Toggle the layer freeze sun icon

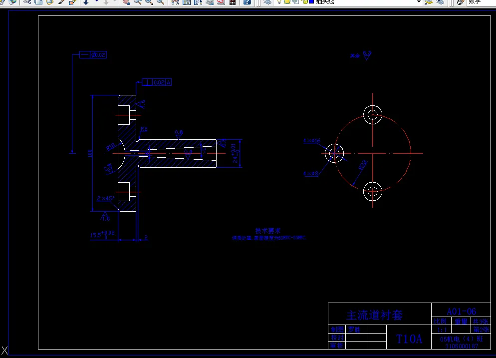287,2
